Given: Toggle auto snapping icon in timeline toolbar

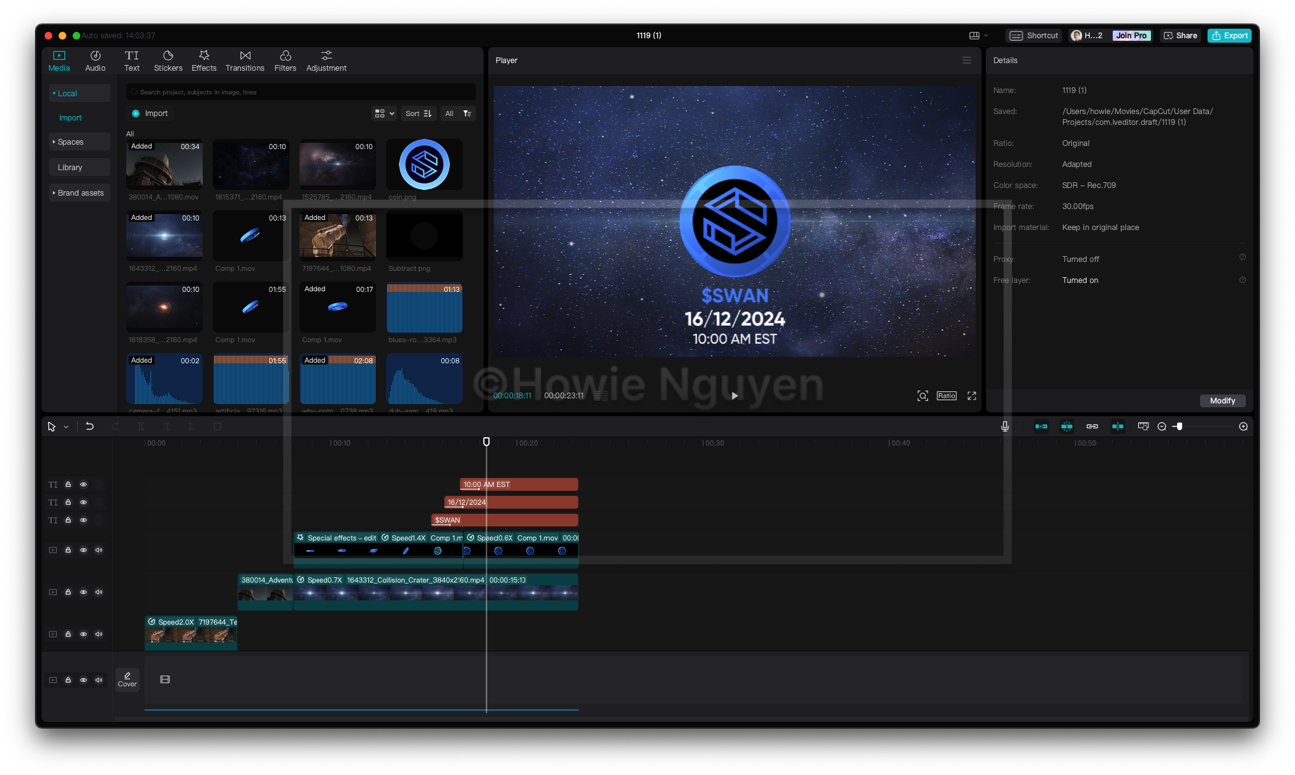Looking at the screenshot, I should point(1067,426).
